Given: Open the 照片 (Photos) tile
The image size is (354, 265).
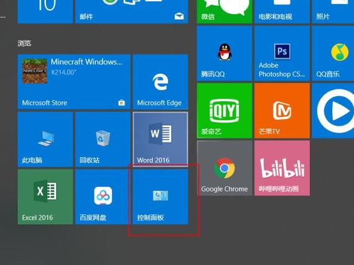Looking at the screenshot, I should (x=333, y=12).
